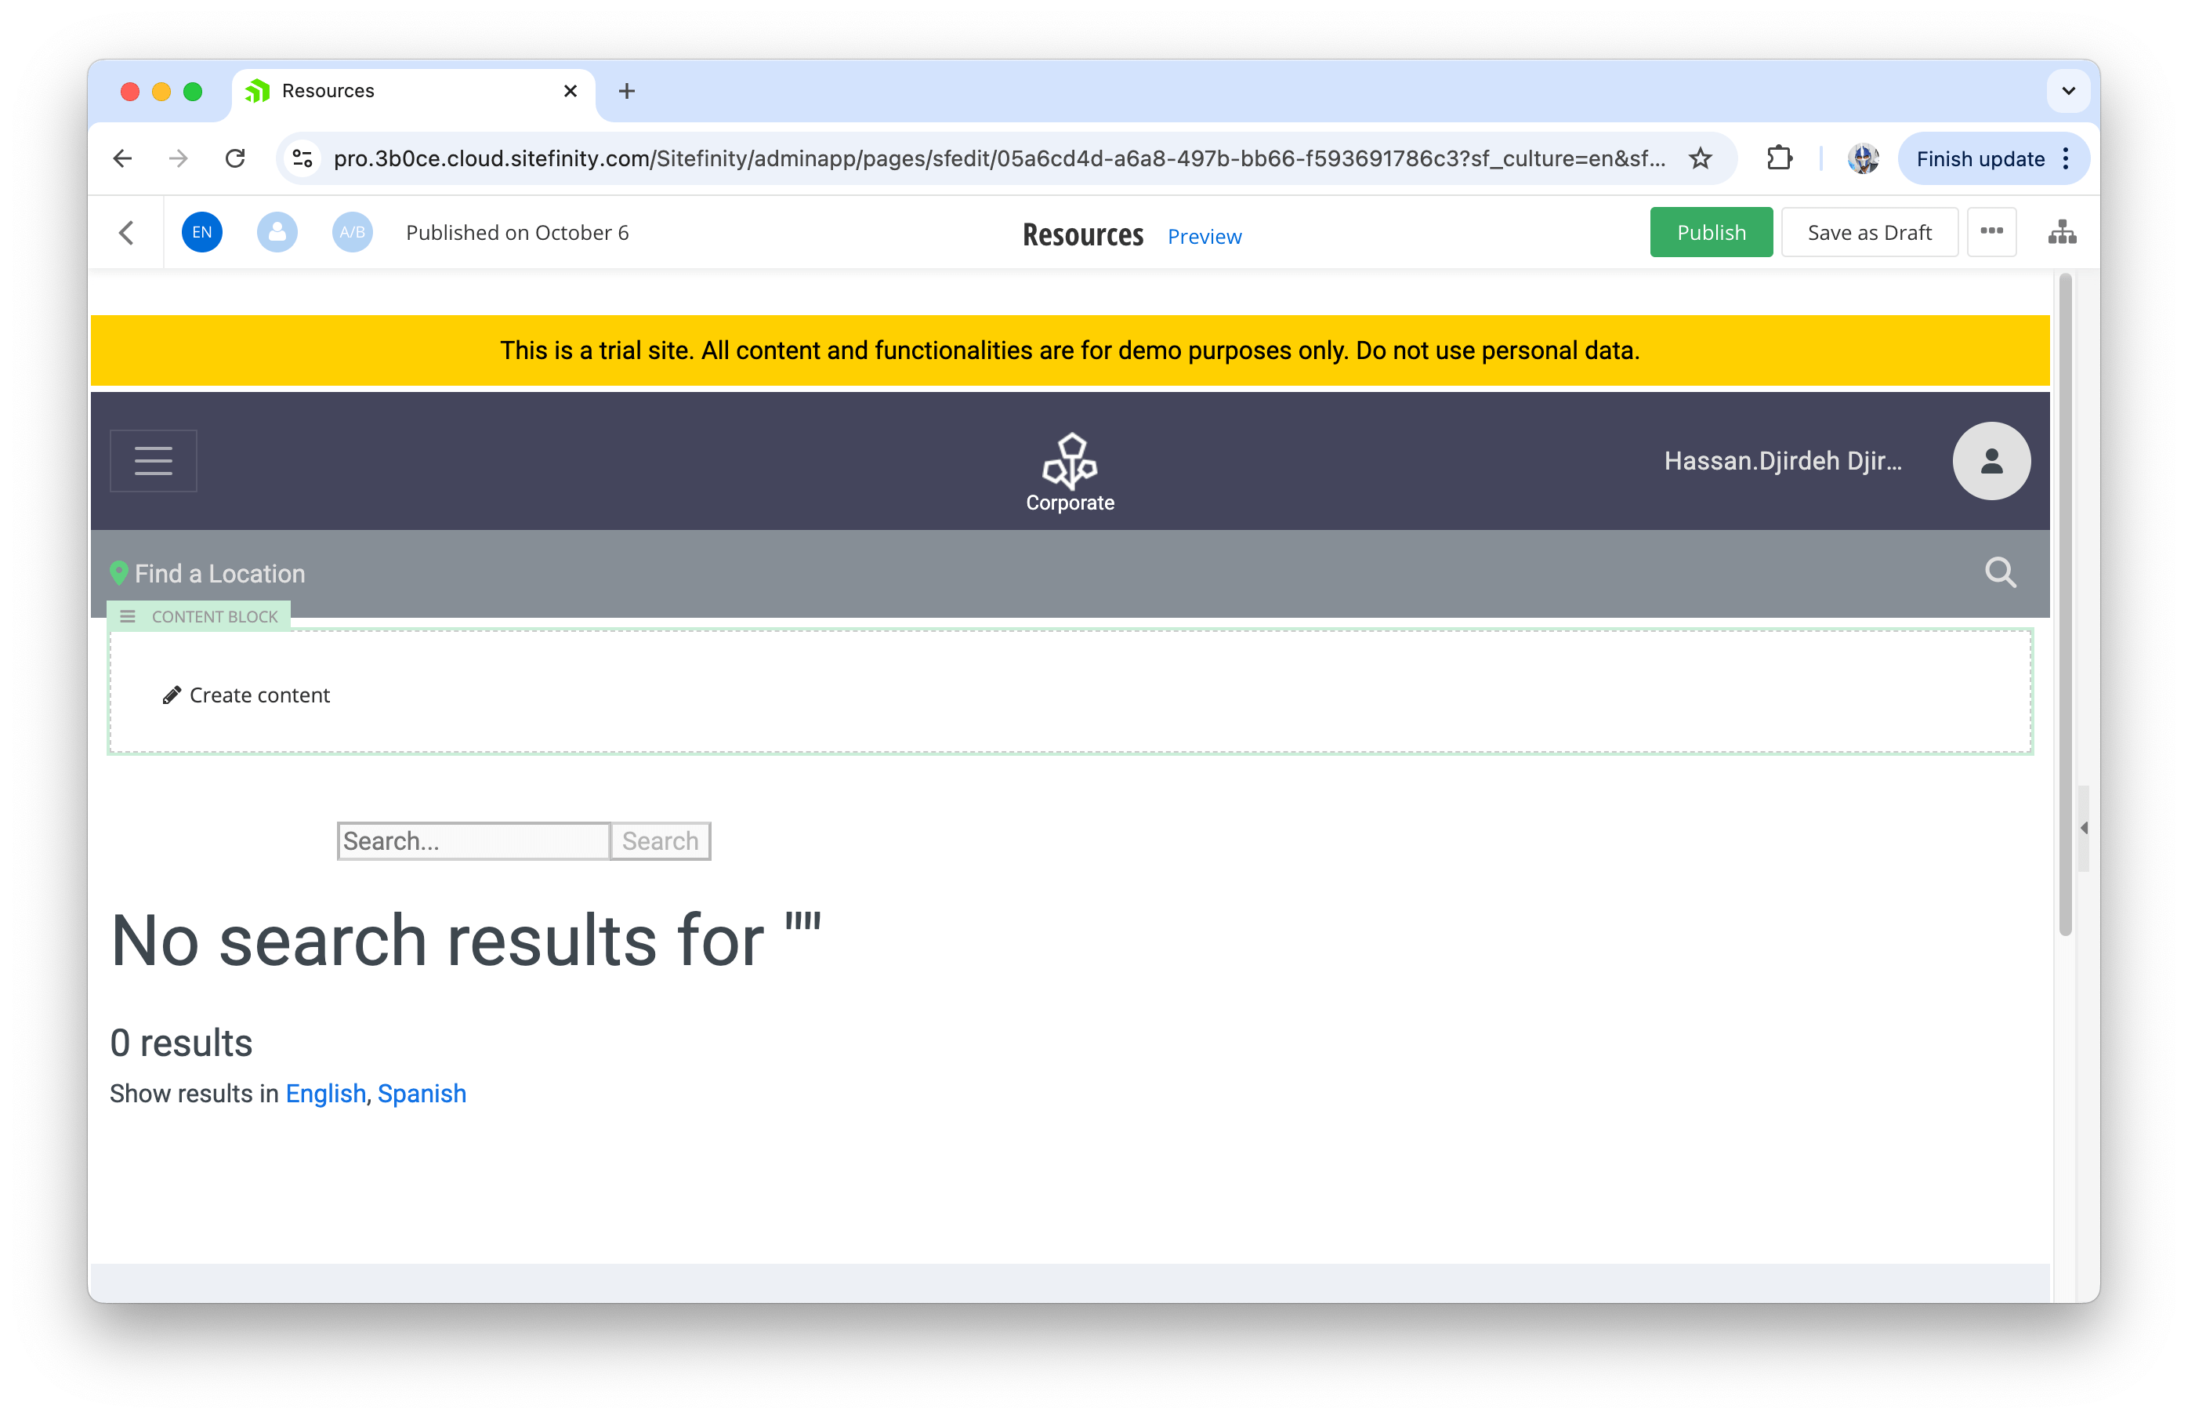Image resolution: width=2188 pixels, height=1419 pixels.
Task: Click the Search button
Action: click(x=658, y=841)
